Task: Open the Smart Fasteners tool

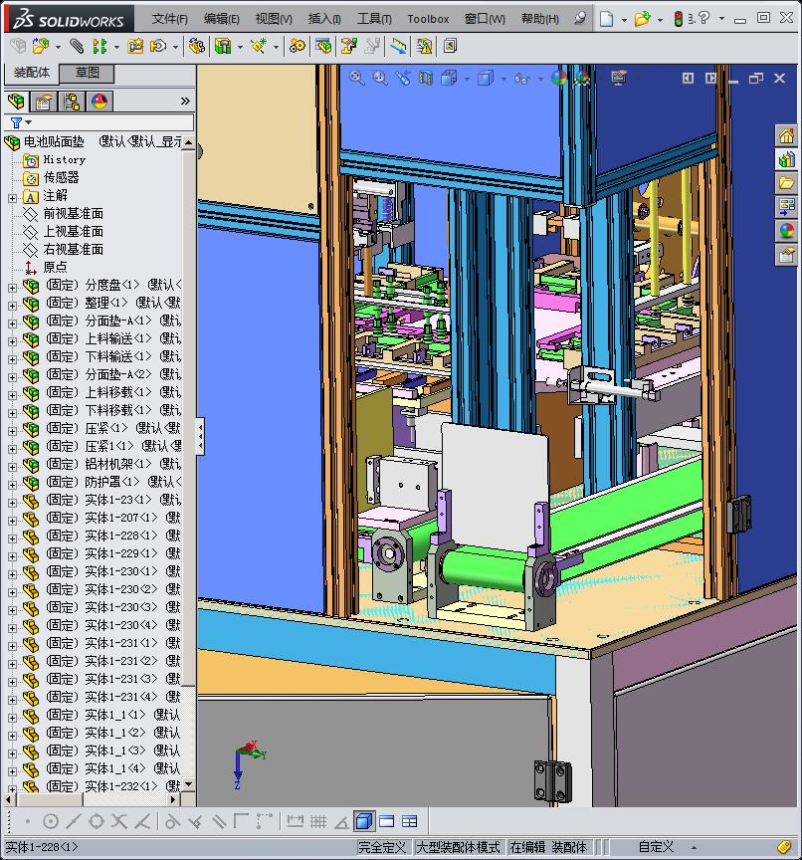Action: click(x=135, y=47)
